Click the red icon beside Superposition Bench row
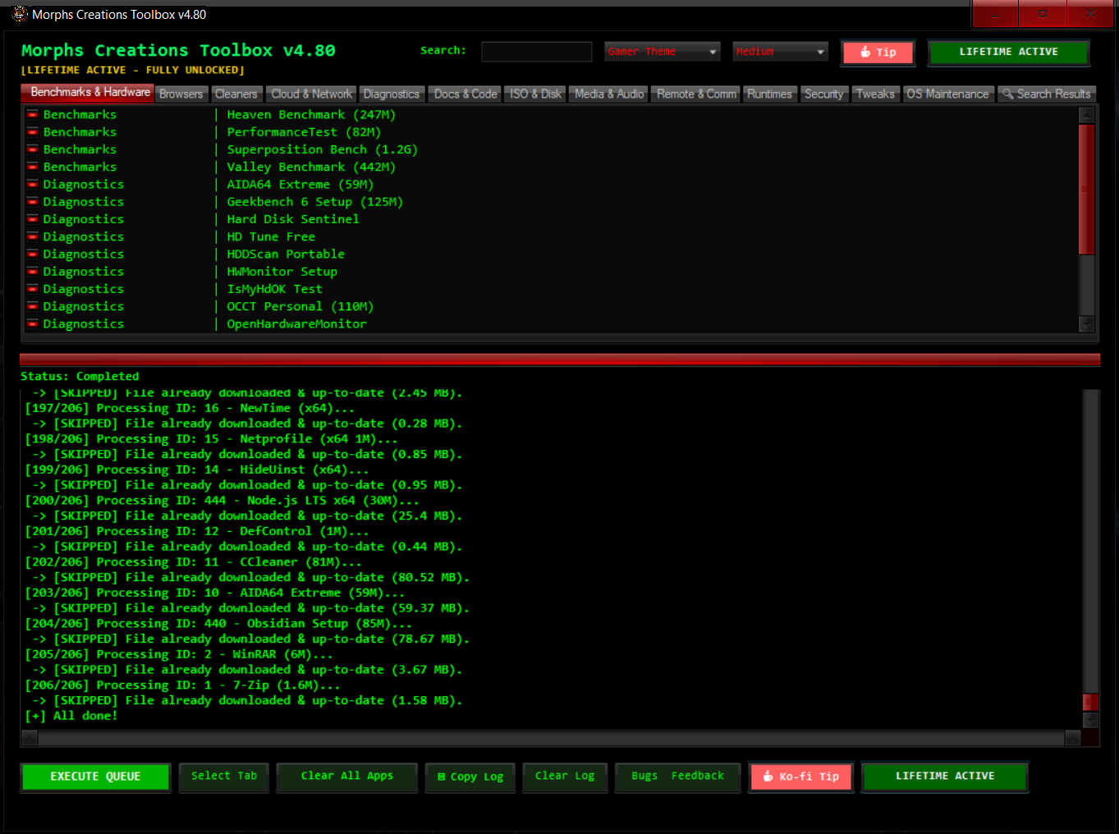Screen dimensions: 1119x834 tap(33, 149)
